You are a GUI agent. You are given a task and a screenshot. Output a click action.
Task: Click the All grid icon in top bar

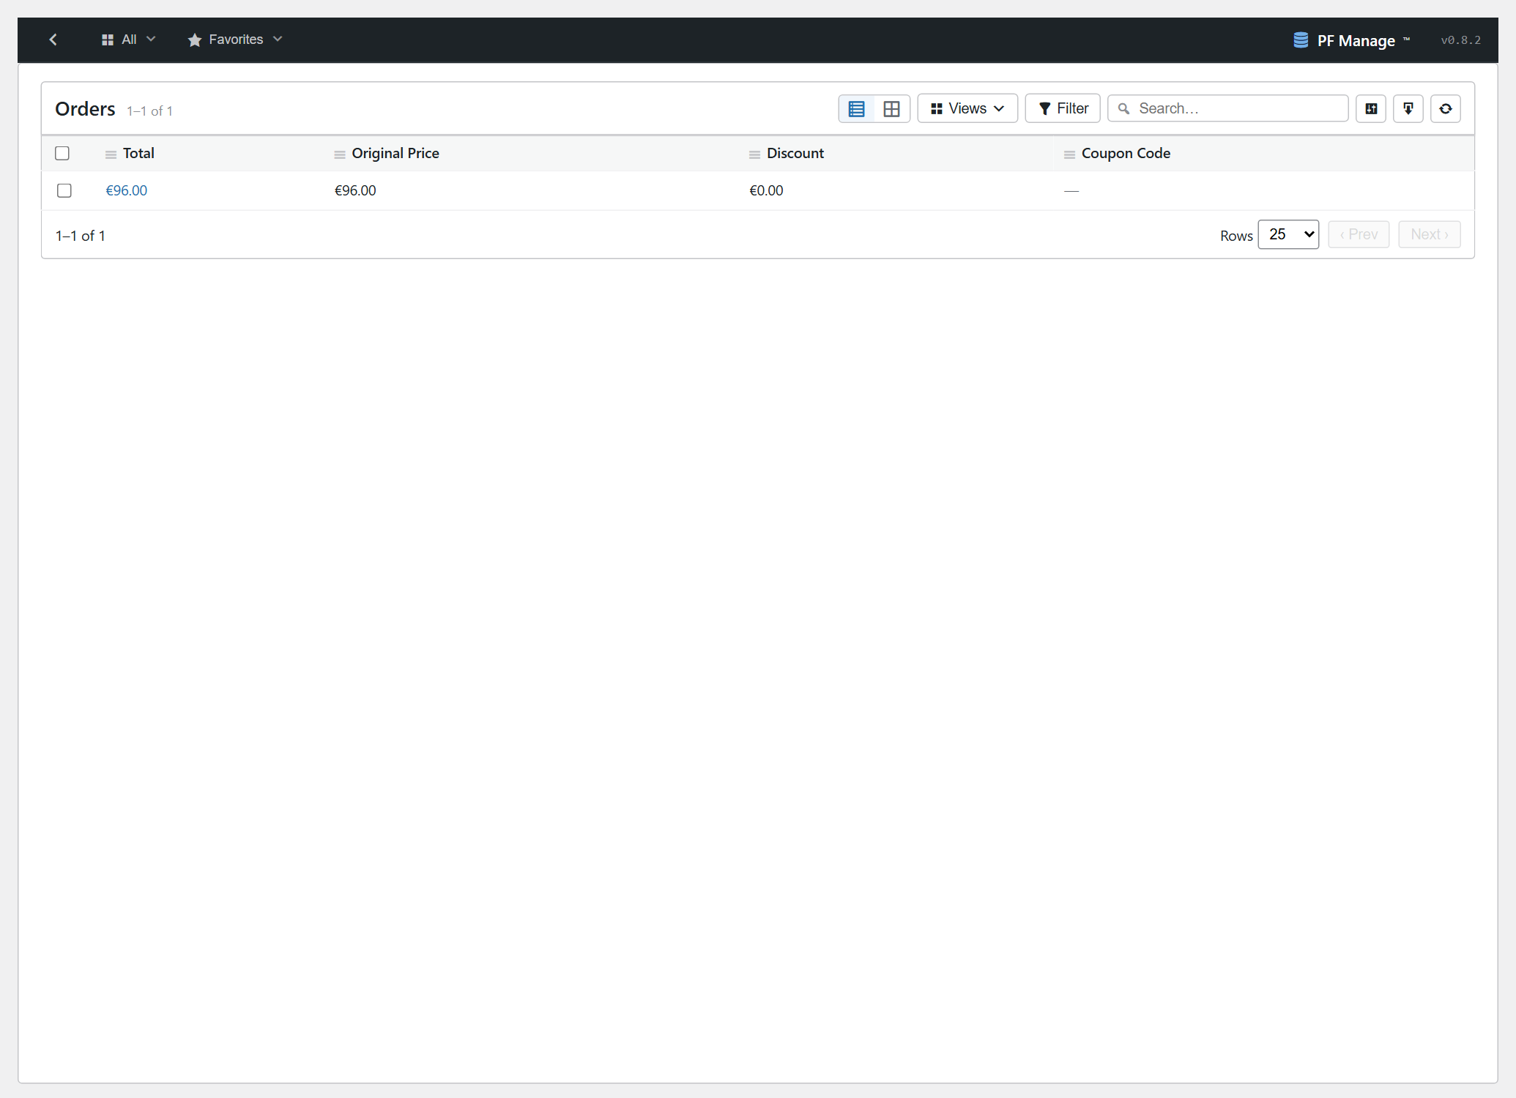point(108,40)
